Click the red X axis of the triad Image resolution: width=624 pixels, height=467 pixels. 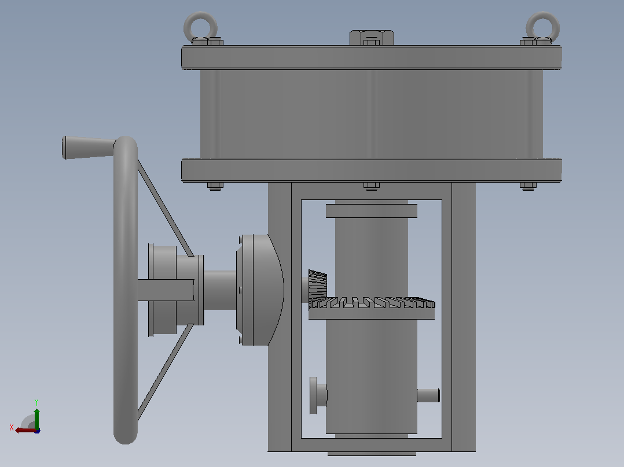click(x=26, y=431)
